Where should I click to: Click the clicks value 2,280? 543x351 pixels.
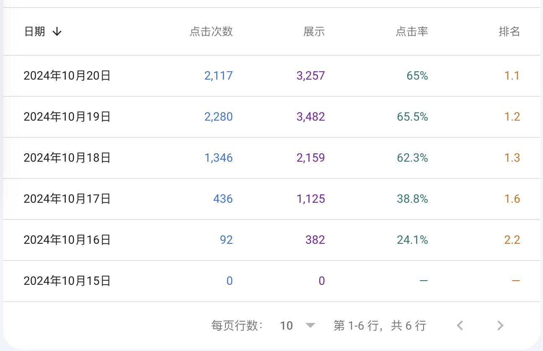[219, 117]
